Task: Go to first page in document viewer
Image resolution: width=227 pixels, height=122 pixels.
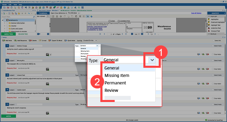Action: pyautogui.click(x=100, y=34)
